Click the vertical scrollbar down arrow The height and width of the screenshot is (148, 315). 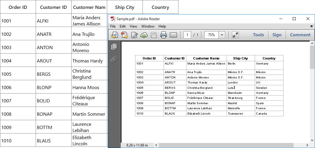(312, 140)
